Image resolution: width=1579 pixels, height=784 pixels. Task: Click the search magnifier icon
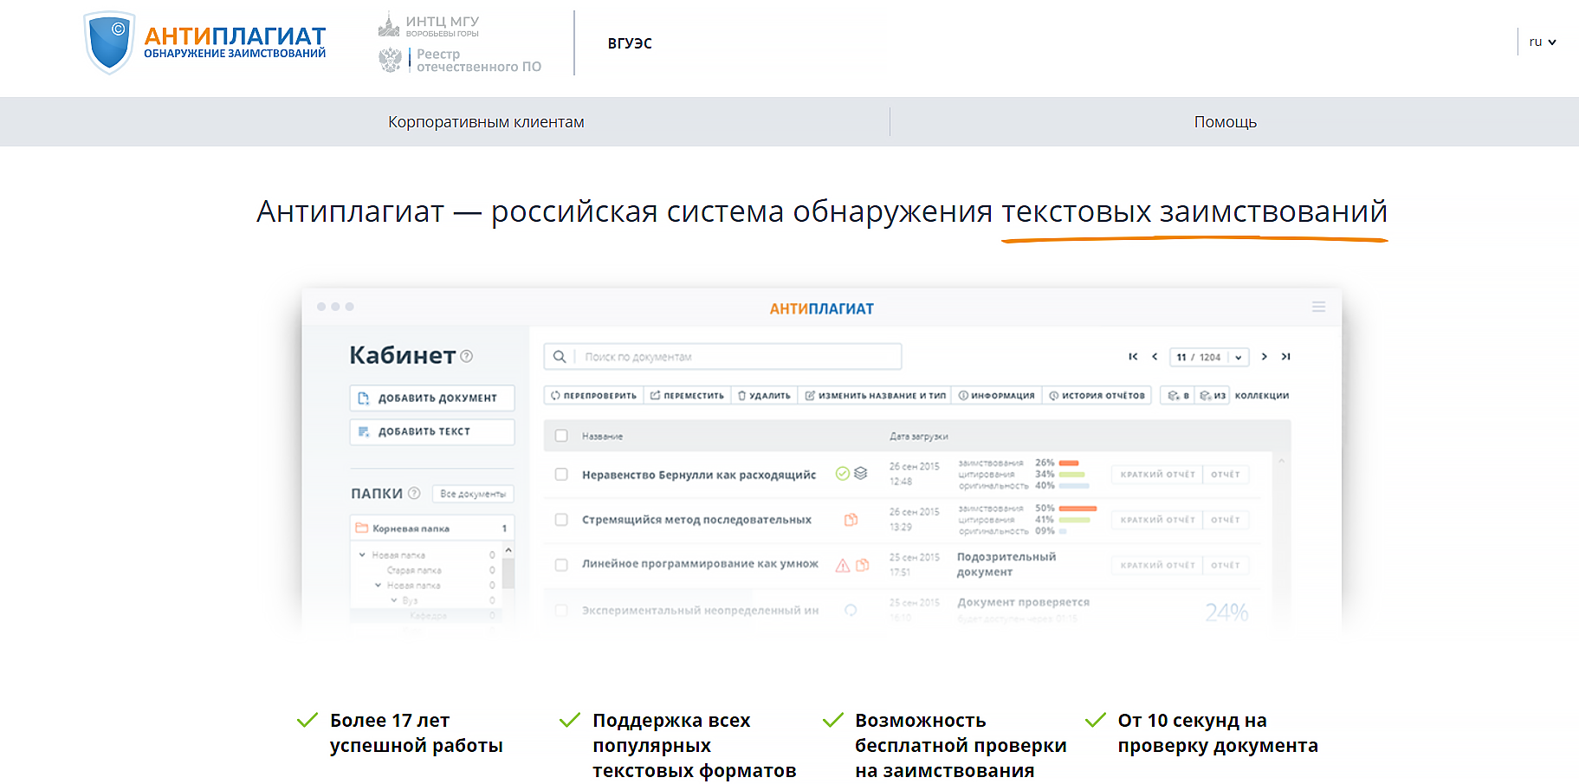point(560,356)
